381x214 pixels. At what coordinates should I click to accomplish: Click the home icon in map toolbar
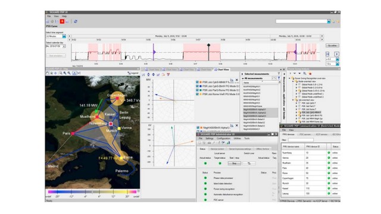pos(48,73)
